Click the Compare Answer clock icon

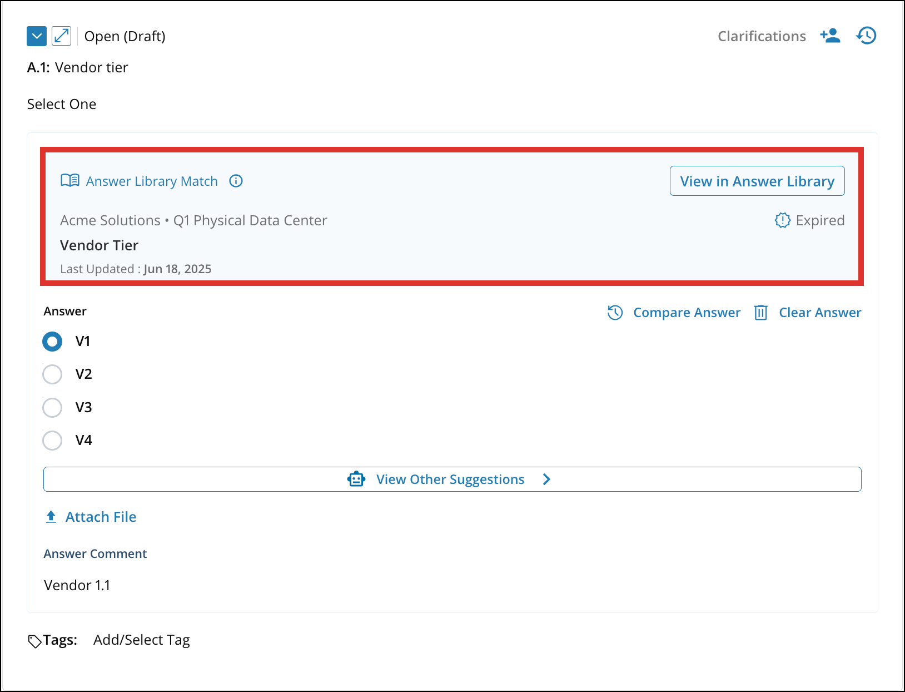point(615,313)
